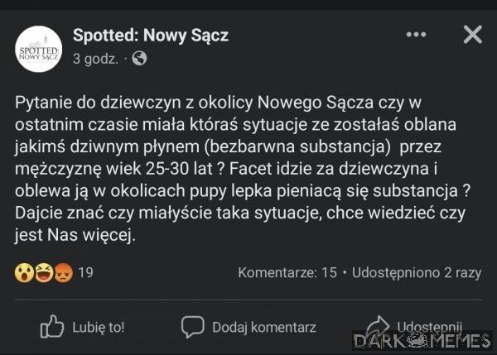The image size is (497, 355).
Task: Click the '3 godz.' post timestamp
Action: click(x=95, y=59)
